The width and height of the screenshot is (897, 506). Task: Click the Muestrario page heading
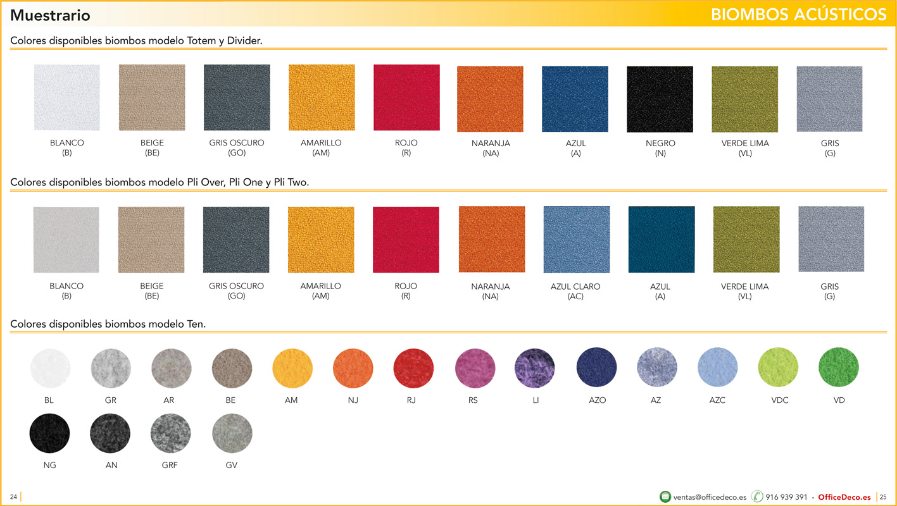pos(50,15)
